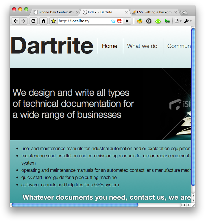Open the wrench settings menu
Image resolution: width=205 pixels, height=221 pixels.
tap(188, 21)
